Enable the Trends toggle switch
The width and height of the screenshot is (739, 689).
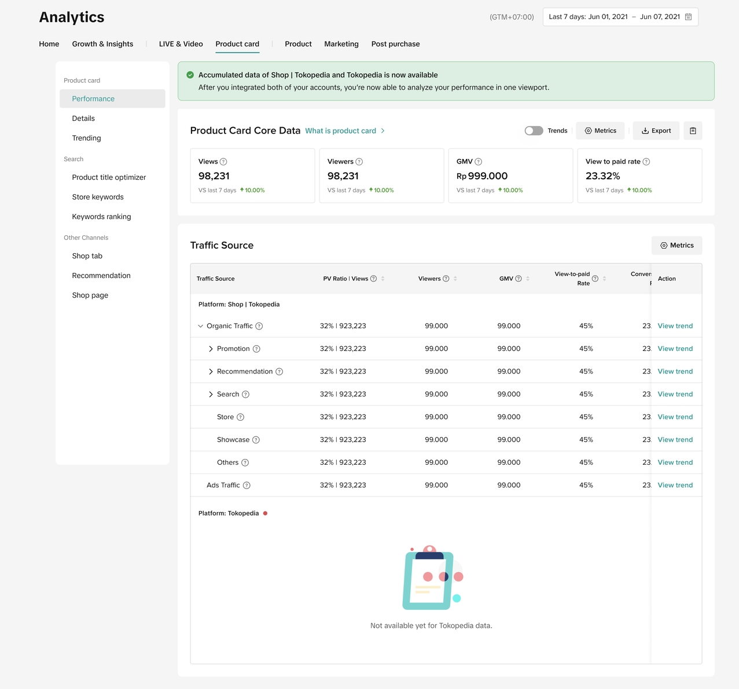click(x=534, y=131)
